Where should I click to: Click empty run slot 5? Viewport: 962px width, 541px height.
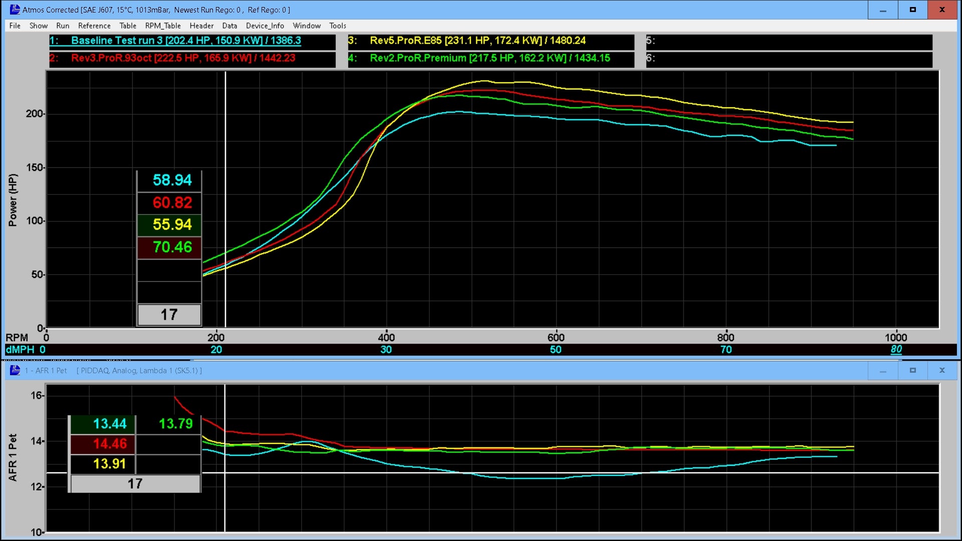click(789, 41)
